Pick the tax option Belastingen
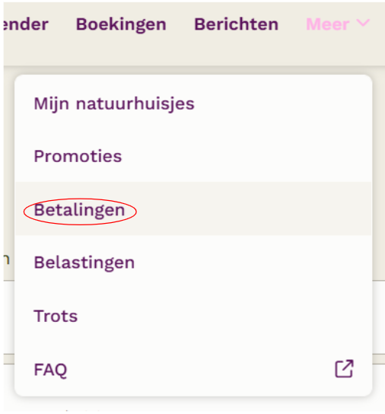This screenshot has height=414, width=385. pos(193,263)
